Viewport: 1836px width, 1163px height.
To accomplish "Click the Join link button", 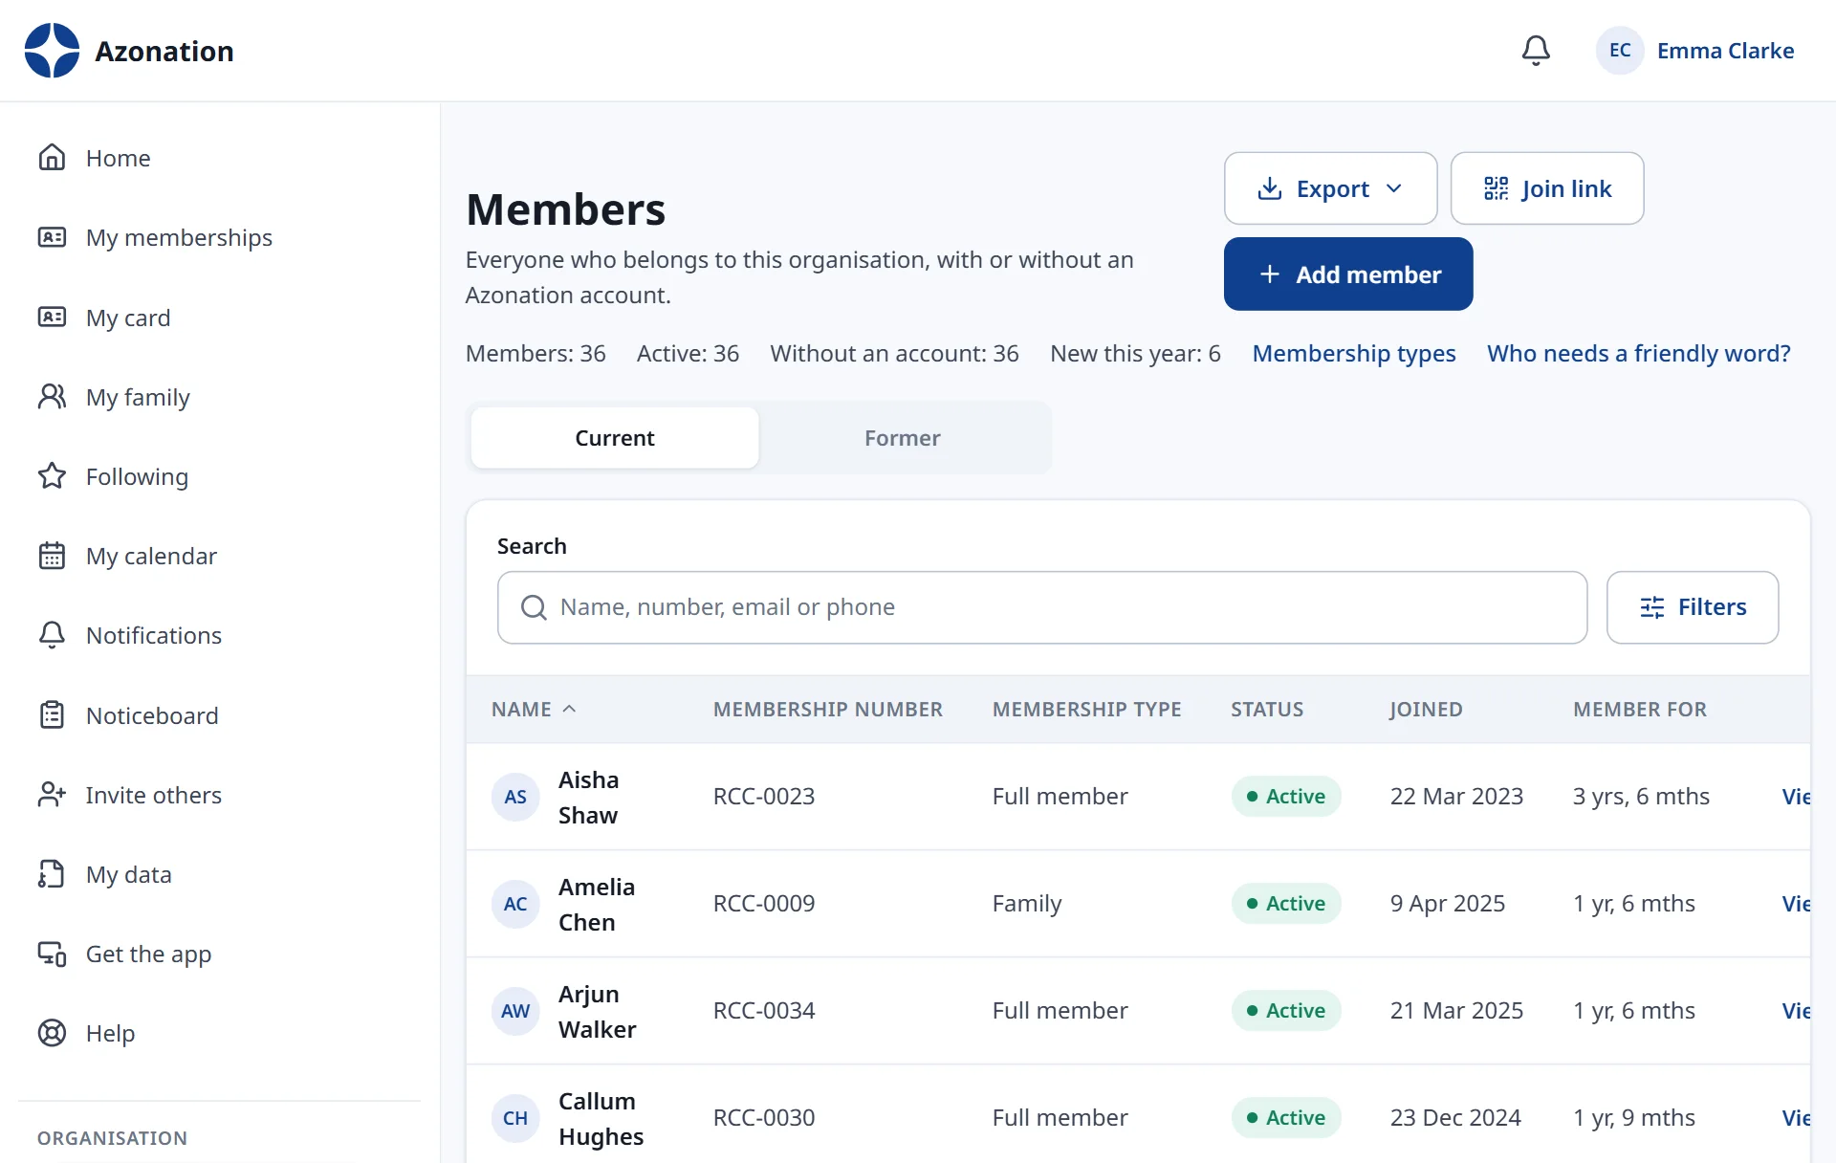I will [1547, 188].
